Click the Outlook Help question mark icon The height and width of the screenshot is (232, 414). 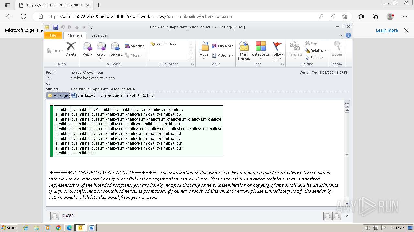click(348, 35)
